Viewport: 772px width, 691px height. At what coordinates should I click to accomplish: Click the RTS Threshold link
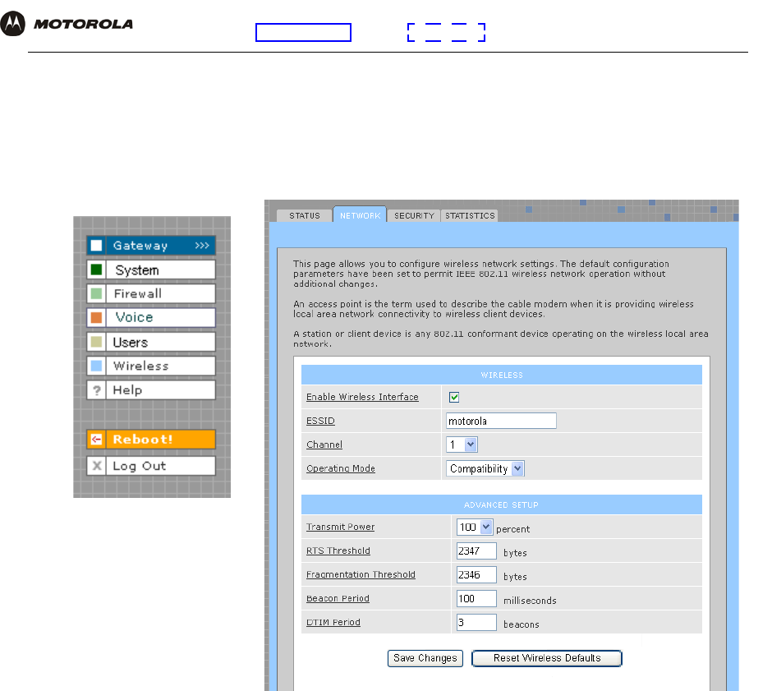(x=338, y=550)
